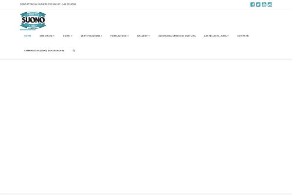Image resolution: width=292 pixels, height=195 pixels.
Task: Open the Instagram social icon
Action: click(x=270, y=4)
